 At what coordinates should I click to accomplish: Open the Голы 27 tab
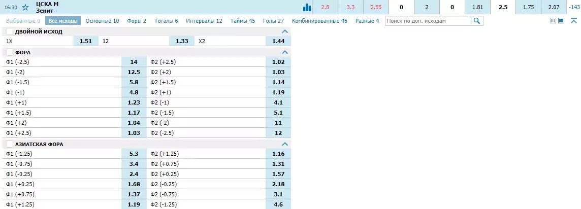pos(273,21)
